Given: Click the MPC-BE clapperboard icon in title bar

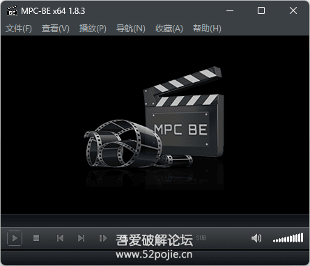Looking at the screenshot, I should coord(12,10).
